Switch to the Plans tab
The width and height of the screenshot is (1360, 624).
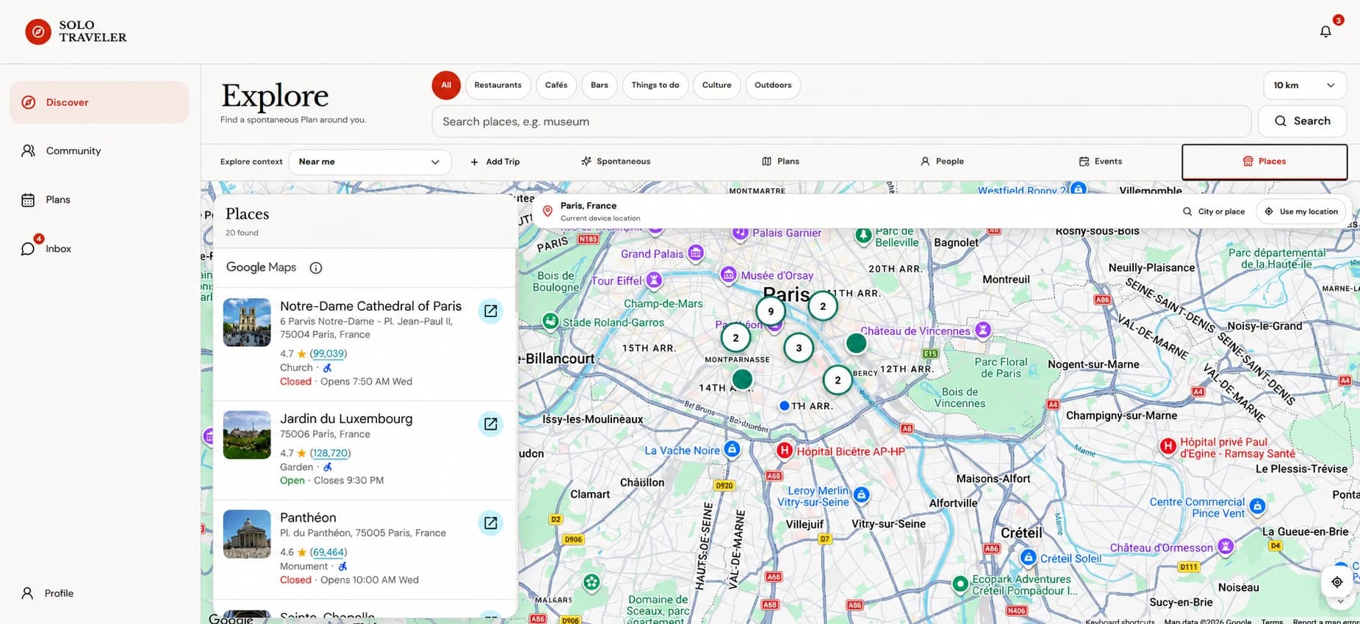click(x=780, y=162)
